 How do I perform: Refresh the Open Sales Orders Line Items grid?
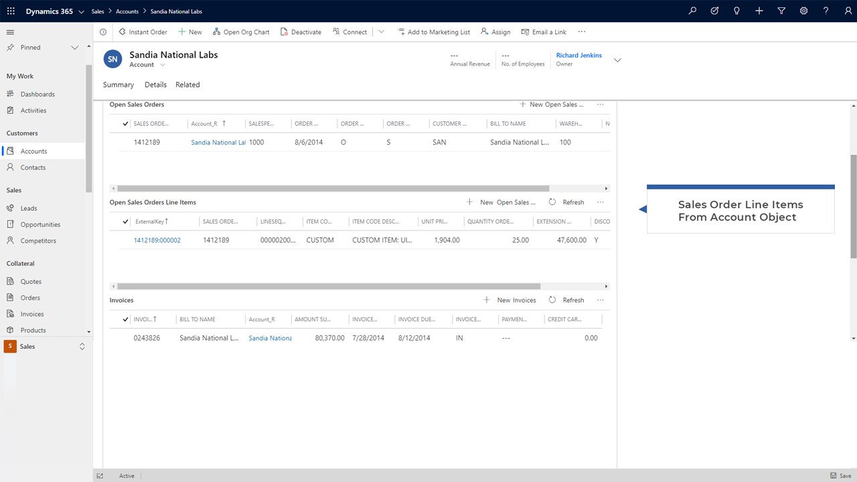(x=566, y=202)
